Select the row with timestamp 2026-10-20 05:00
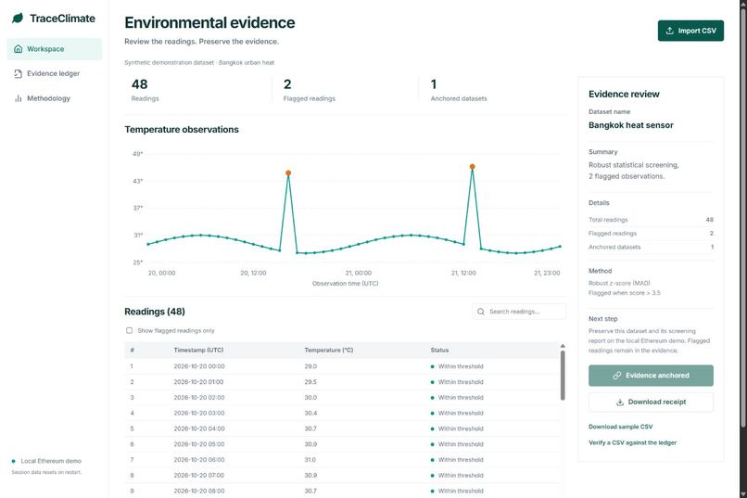 (342, 444)
